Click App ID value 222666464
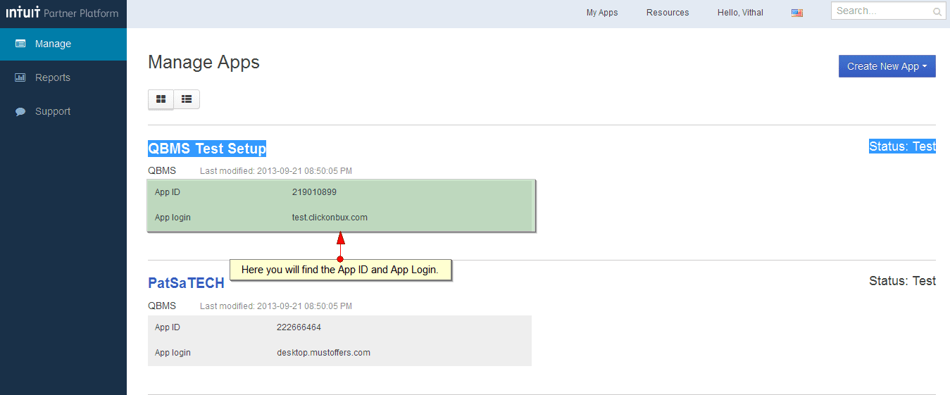 point(299,327)
